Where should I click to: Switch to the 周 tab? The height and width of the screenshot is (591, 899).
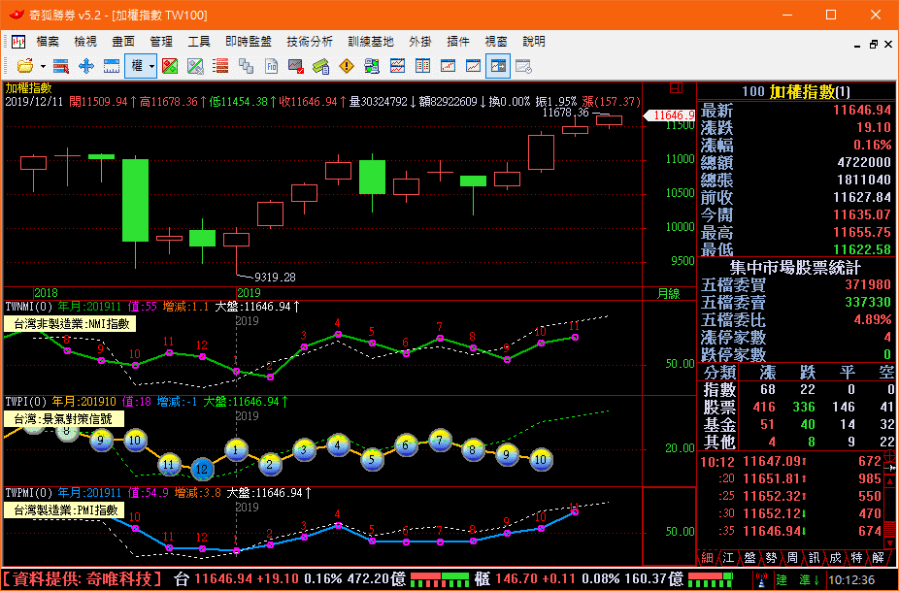pos(792,558)
